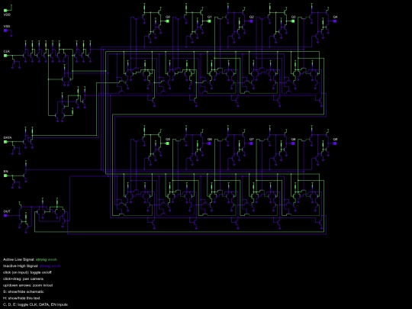Viewport: 412px width, 309px height.
Task: Click the Q2 output node square
Action: [x=251, y=21]
